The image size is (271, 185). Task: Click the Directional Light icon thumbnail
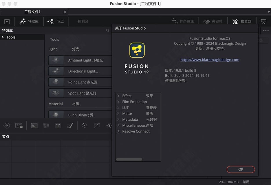[x=56, y=71]
